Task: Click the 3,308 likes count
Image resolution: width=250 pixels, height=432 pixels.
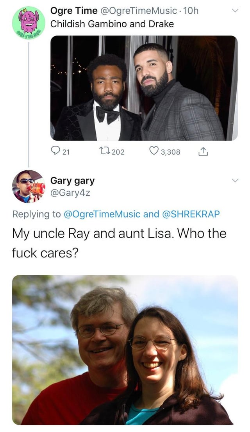Action: pos(170,152)
